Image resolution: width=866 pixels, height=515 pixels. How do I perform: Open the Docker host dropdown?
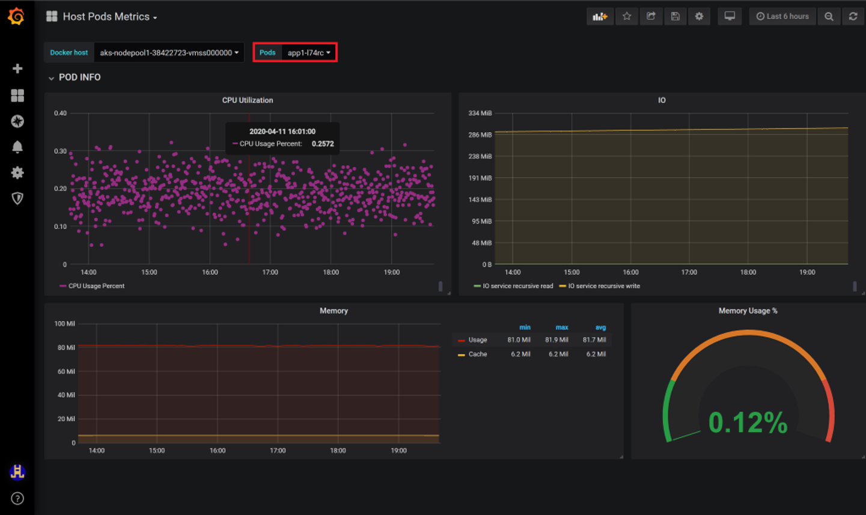click(x=169, y=53)
